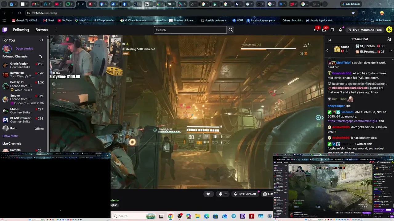
Task: Click Bits: 29% off button
Action: [x=245, y=194]
